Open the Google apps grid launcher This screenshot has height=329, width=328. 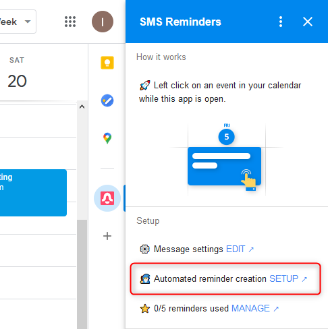tap(70, 22)
